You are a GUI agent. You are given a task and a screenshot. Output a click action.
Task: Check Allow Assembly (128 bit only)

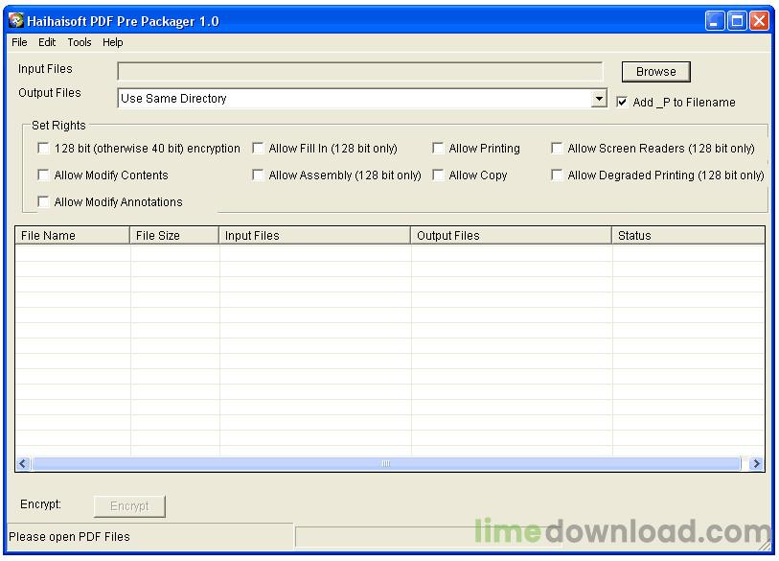pos(258,175)
